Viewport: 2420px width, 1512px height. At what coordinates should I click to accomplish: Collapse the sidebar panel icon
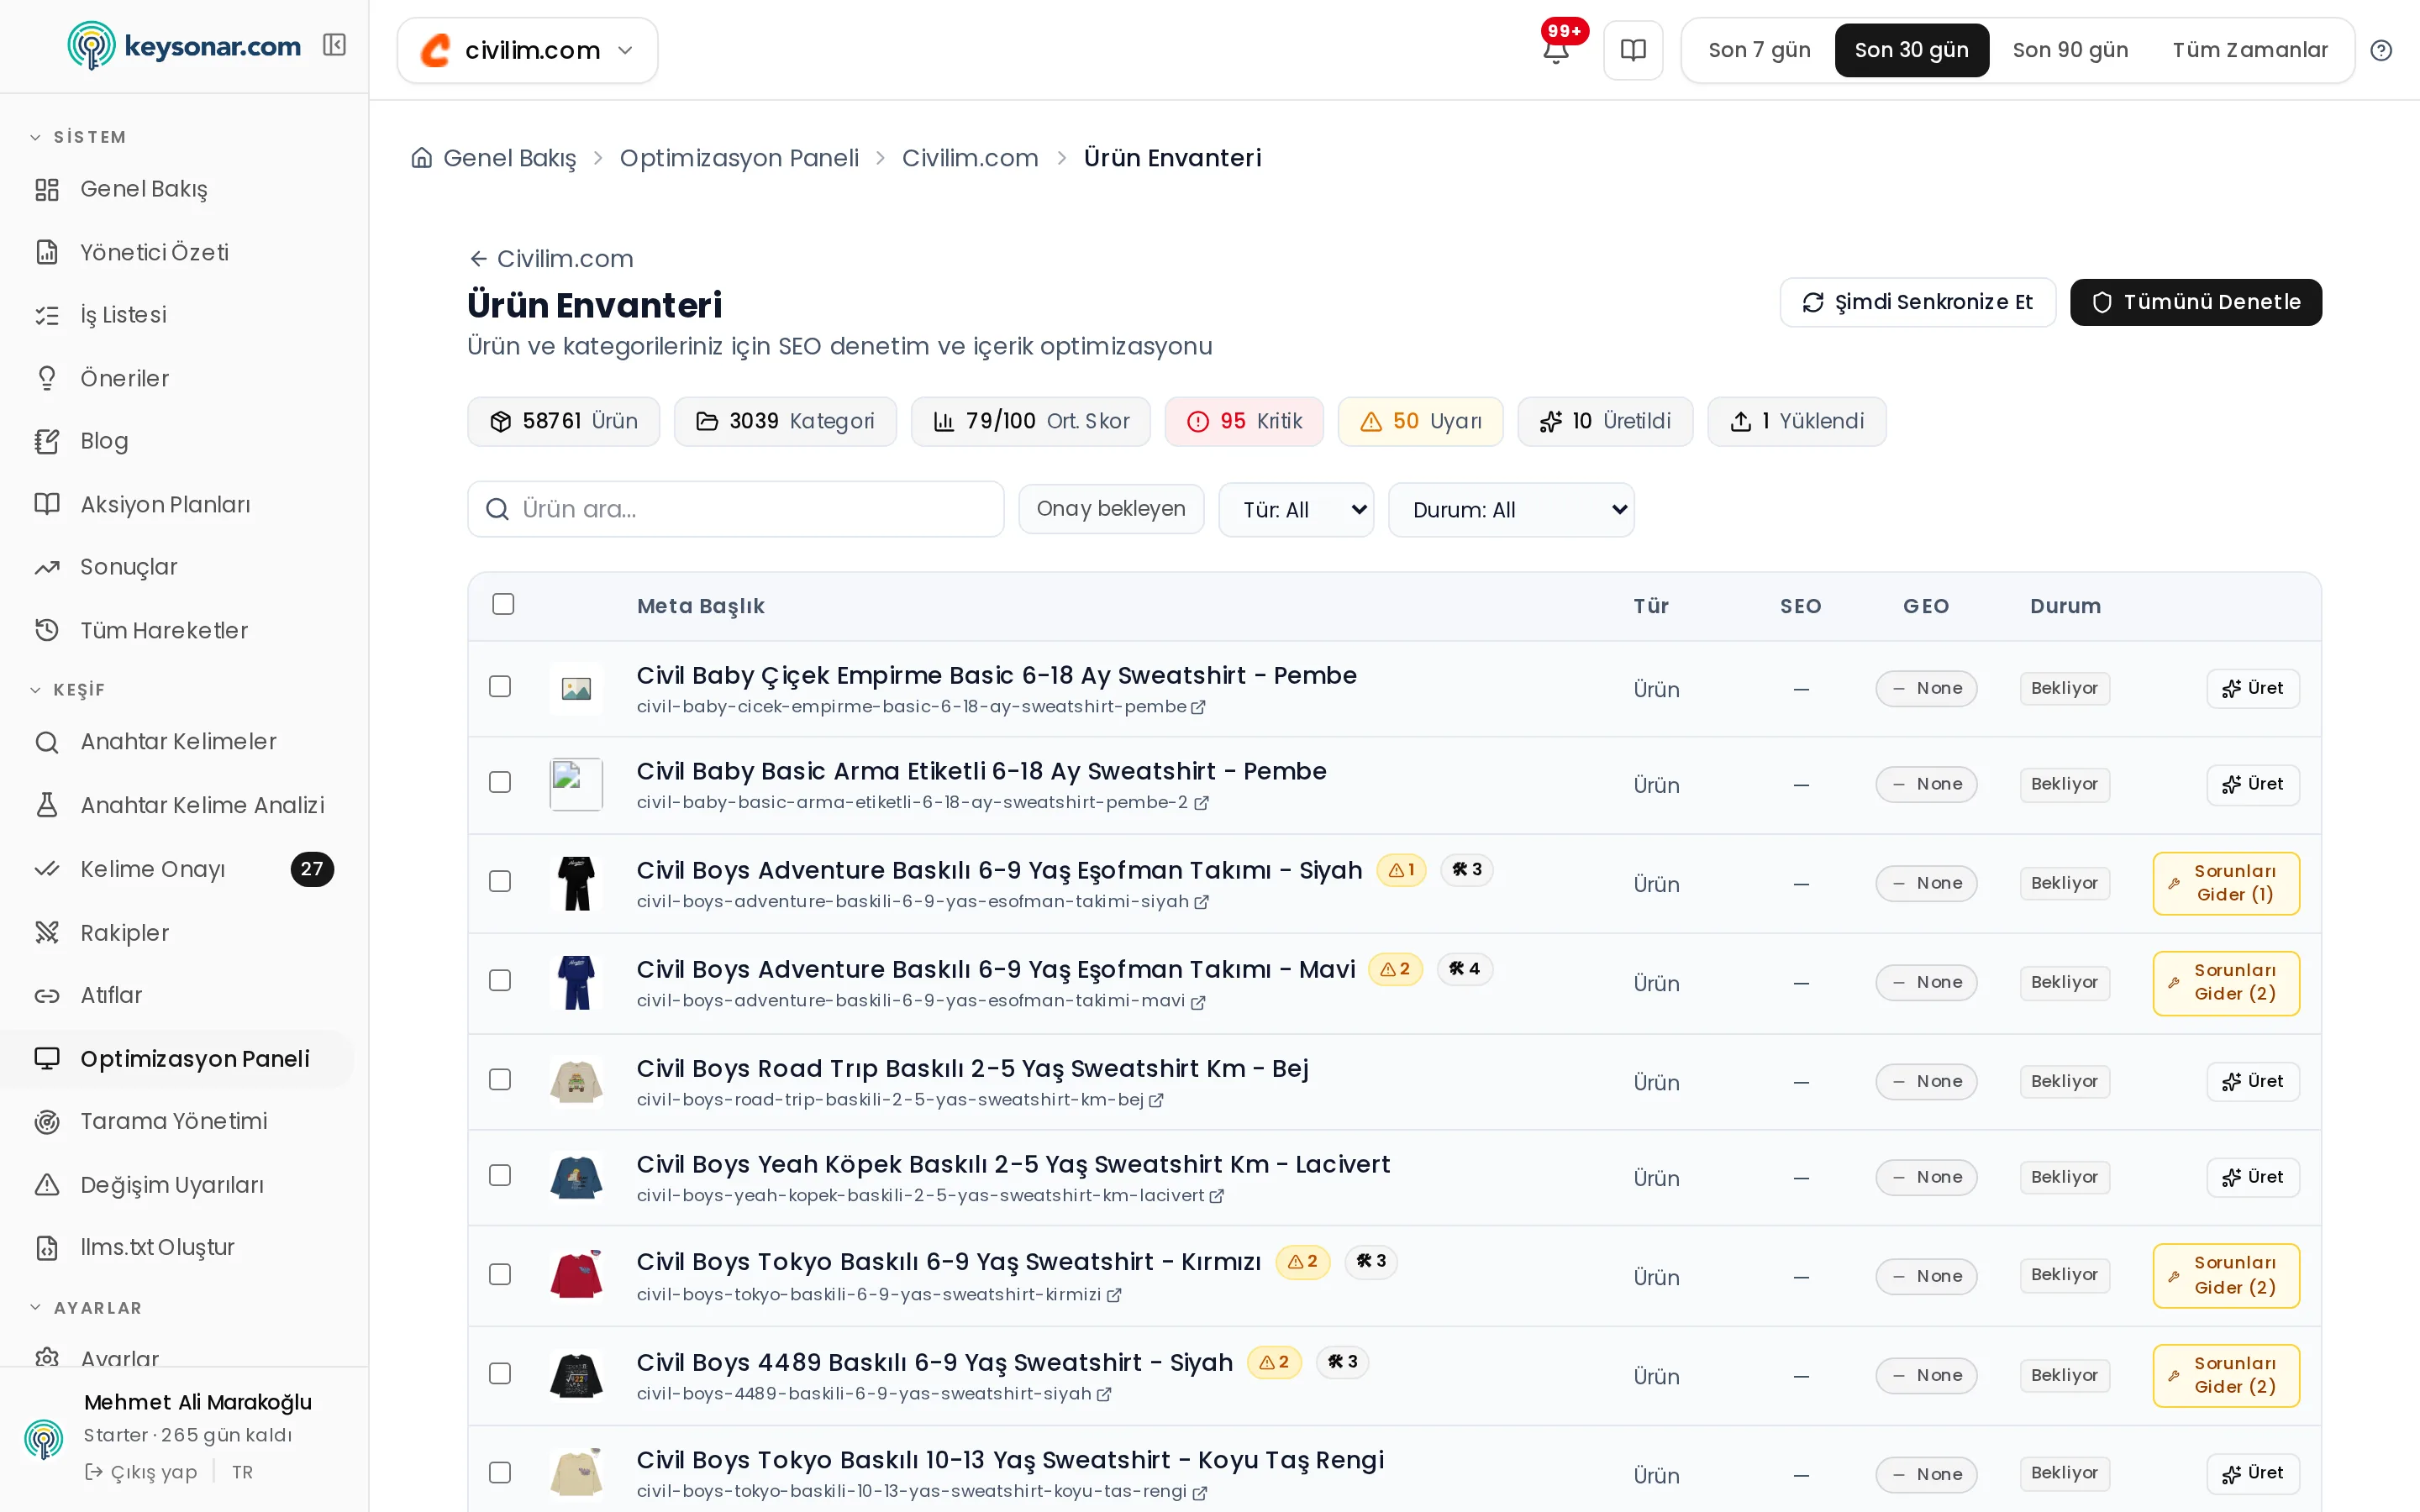(x=334, y=45)
